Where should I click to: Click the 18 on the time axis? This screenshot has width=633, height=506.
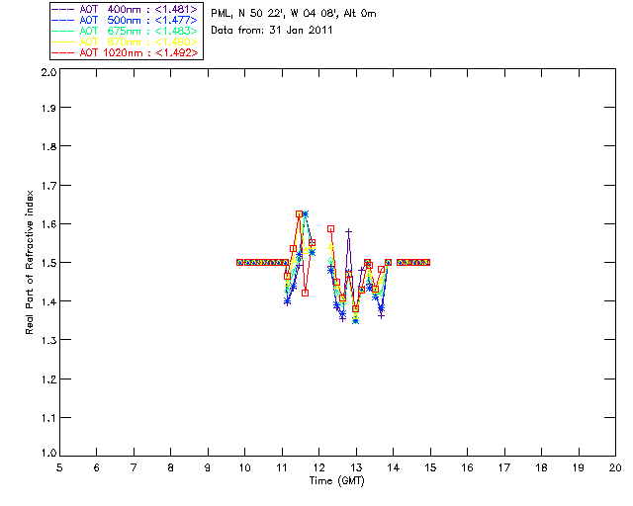point(541,467)
